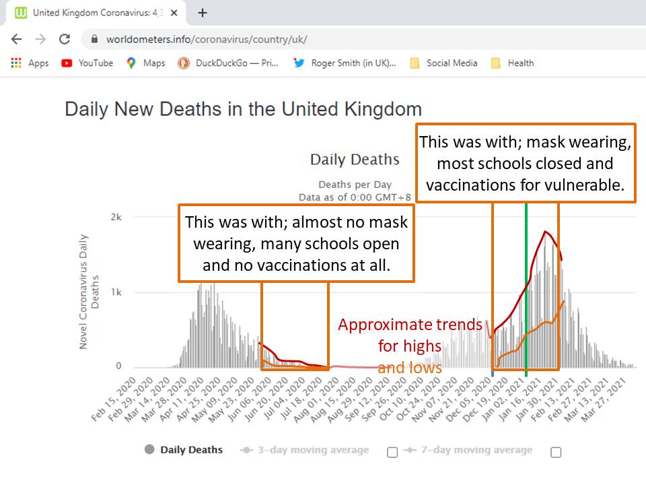The width and height of the screenshot is (646, 485).
Task: Open a new tab with plus button
Action: point(203,13)
